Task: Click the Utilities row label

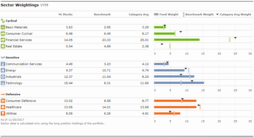Action: click(x=11, y=113)
